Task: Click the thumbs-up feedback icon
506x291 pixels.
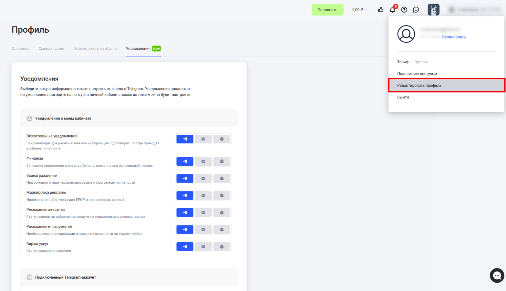Action: click(x=380, y=10)
